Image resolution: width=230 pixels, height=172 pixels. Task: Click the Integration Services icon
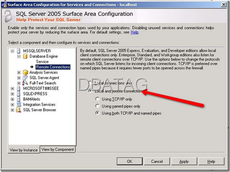click(19, 105)
